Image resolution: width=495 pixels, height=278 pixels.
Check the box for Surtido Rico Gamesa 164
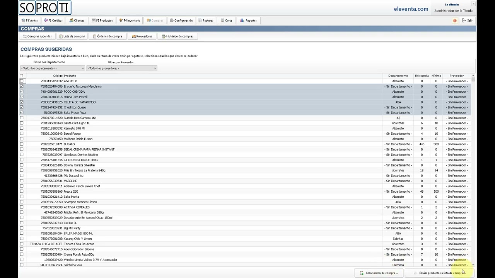[22, 118]
